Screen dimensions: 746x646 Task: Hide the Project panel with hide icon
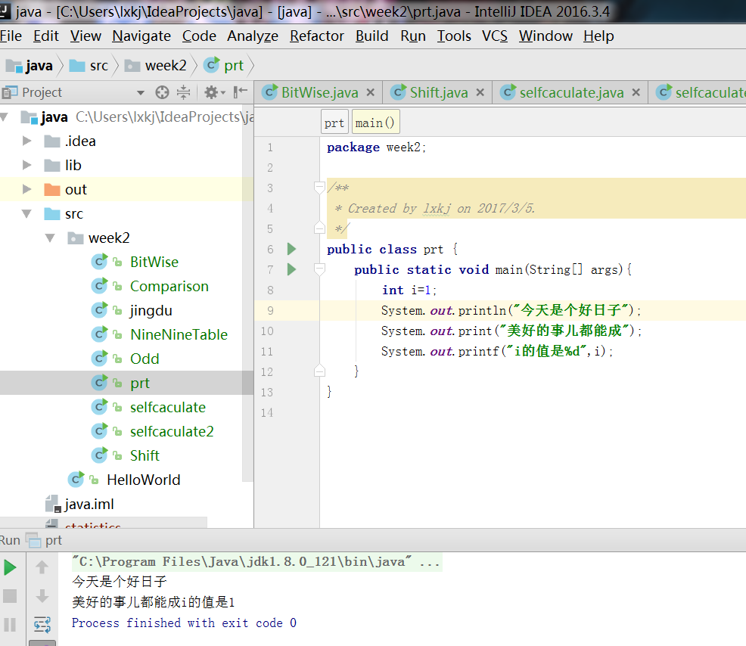click(241, 92)
